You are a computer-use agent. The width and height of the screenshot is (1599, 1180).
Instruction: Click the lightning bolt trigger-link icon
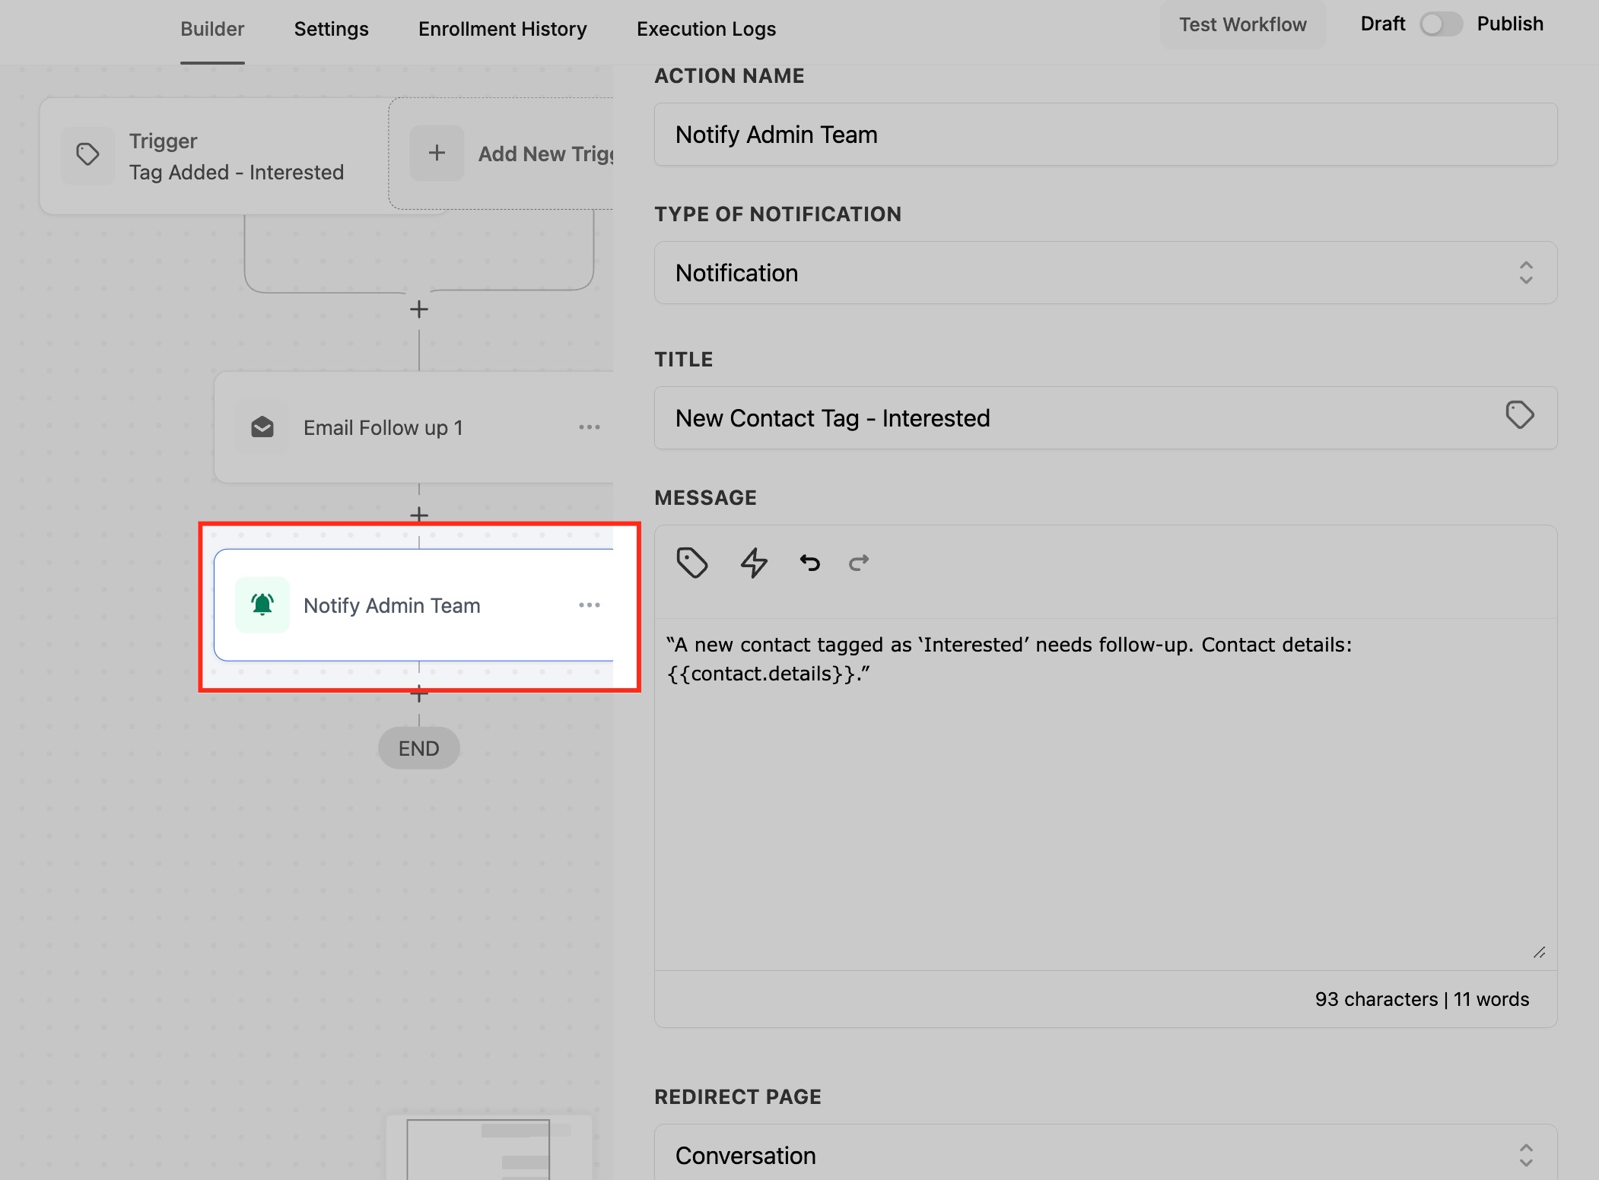tap(753, 563)
